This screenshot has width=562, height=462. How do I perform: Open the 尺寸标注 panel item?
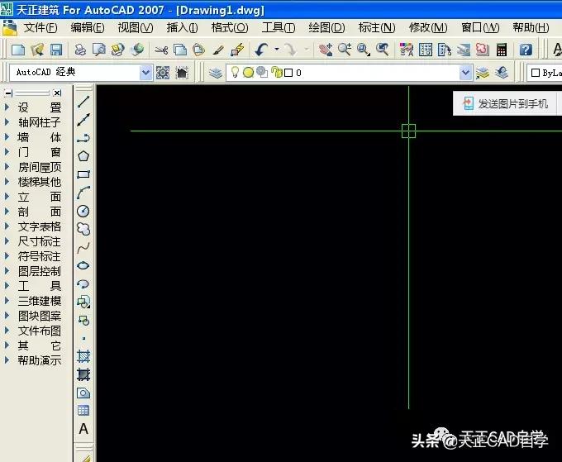click(40, 241)
